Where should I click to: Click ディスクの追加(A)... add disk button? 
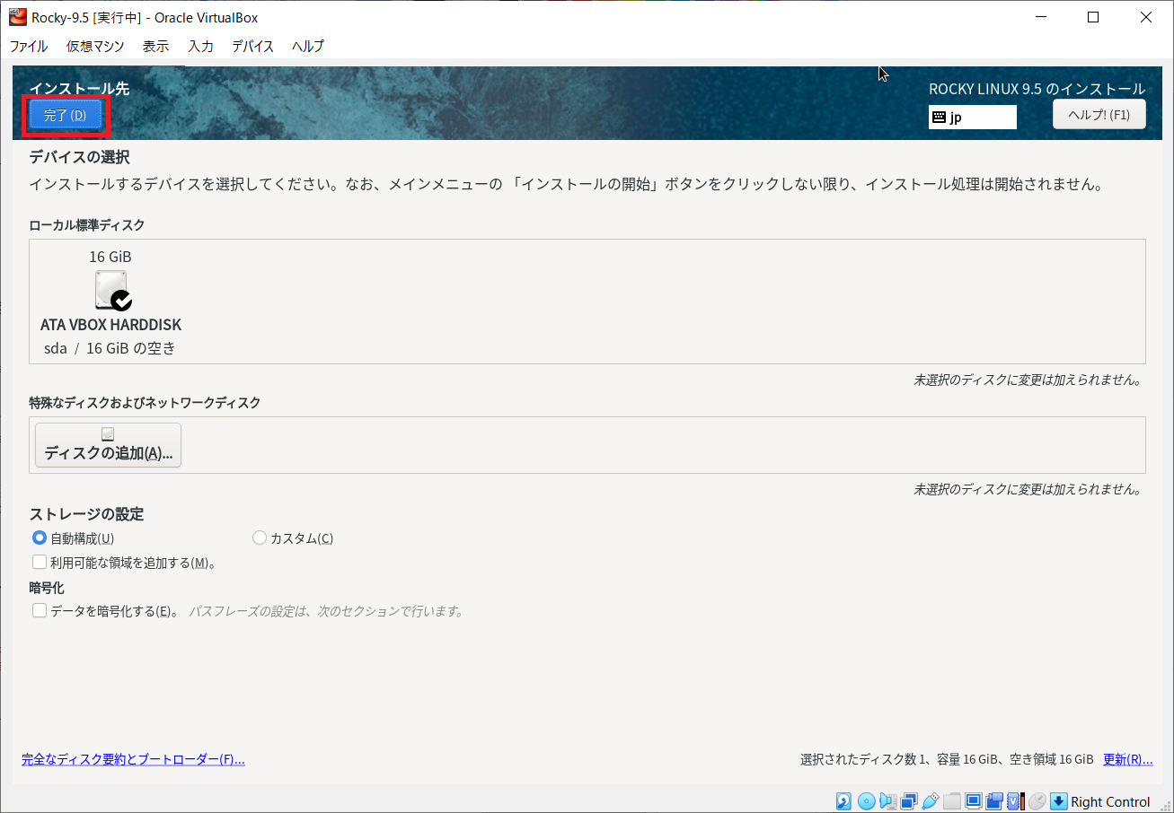pos(109,445)
